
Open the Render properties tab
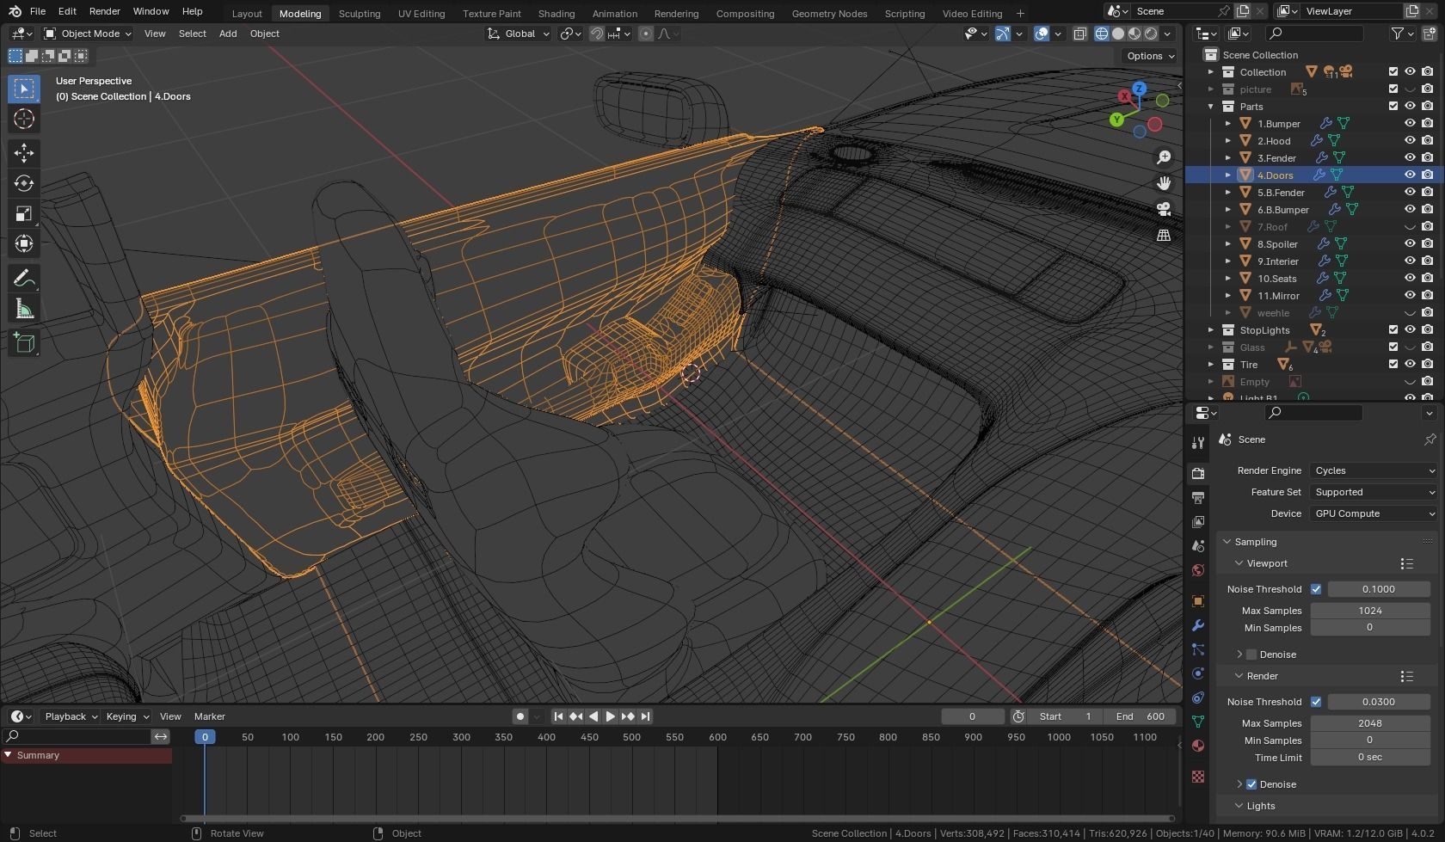(1197, 473)
